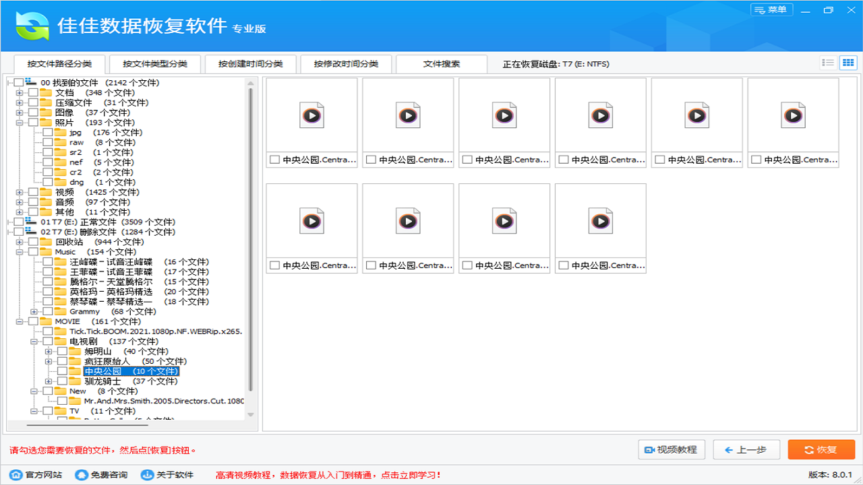Expand the 文档 folder node
The width and height of the screenshot is (863, 485).
(21, 93)
